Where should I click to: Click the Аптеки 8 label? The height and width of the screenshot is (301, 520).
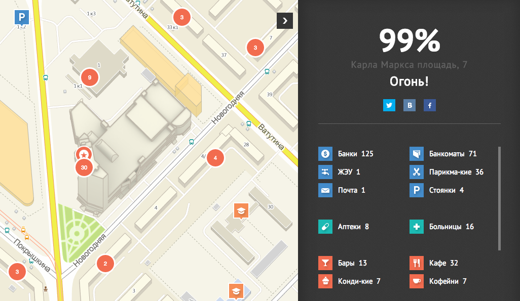click(x=353, y=227)
